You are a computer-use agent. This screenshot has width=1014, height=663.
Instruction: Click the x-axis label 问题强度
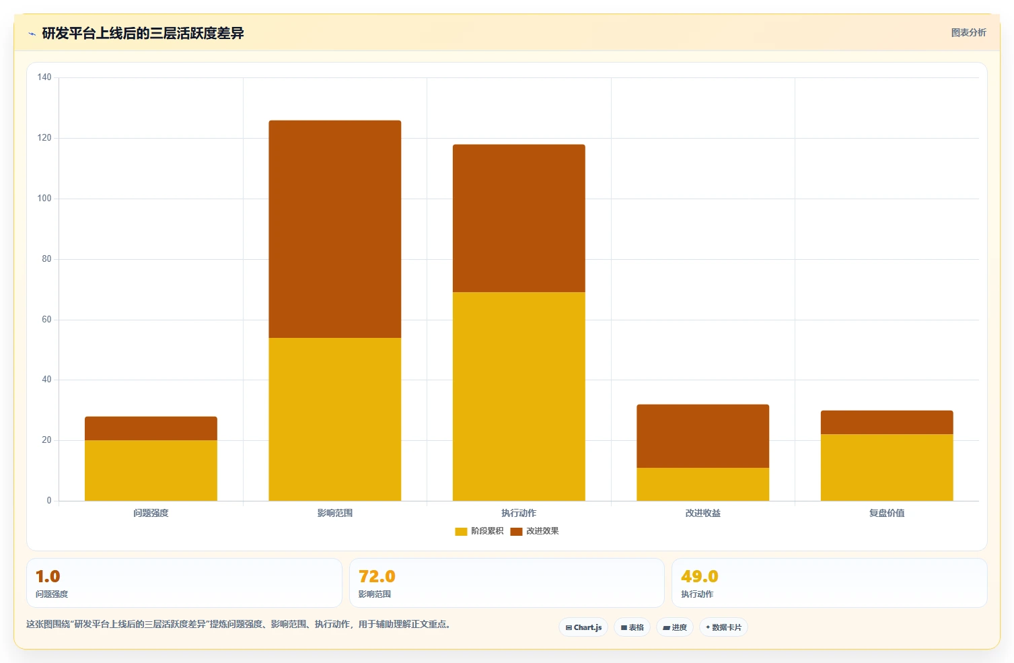coord(151,513)
